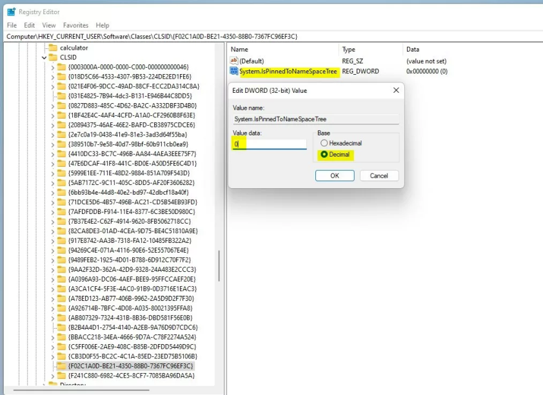Click folder icon of {018D5C66-4533-4307-9B53-224DE2ED1FE6}
Image resolution: width=543 pixels, height=395 pixels.
coord(61,77)
